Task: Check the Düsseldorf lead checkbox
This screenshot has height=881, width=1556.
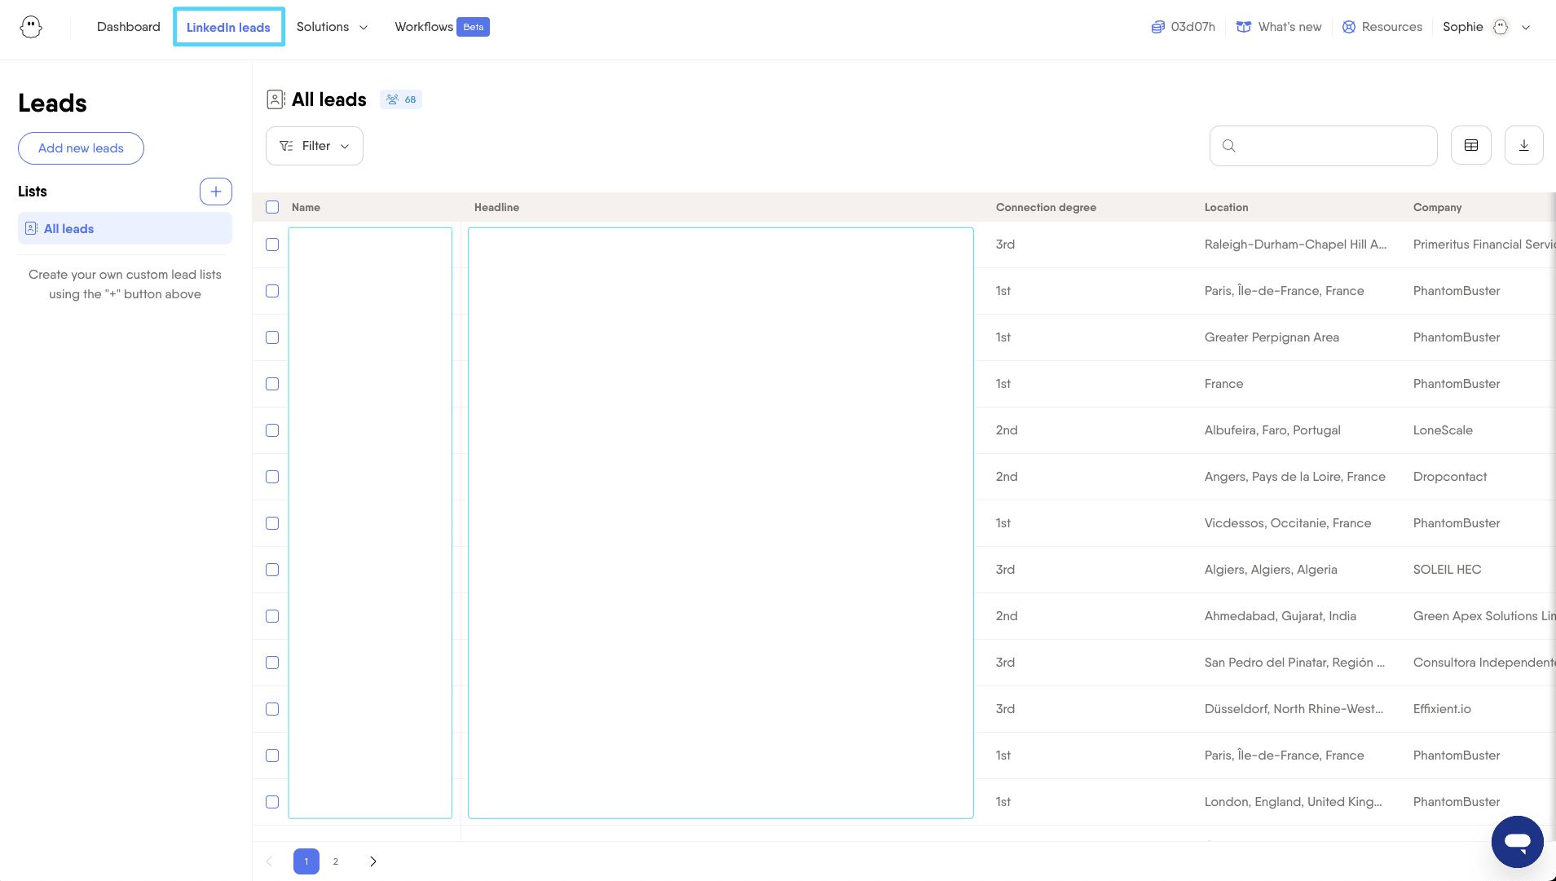Action: coord(272,709)
